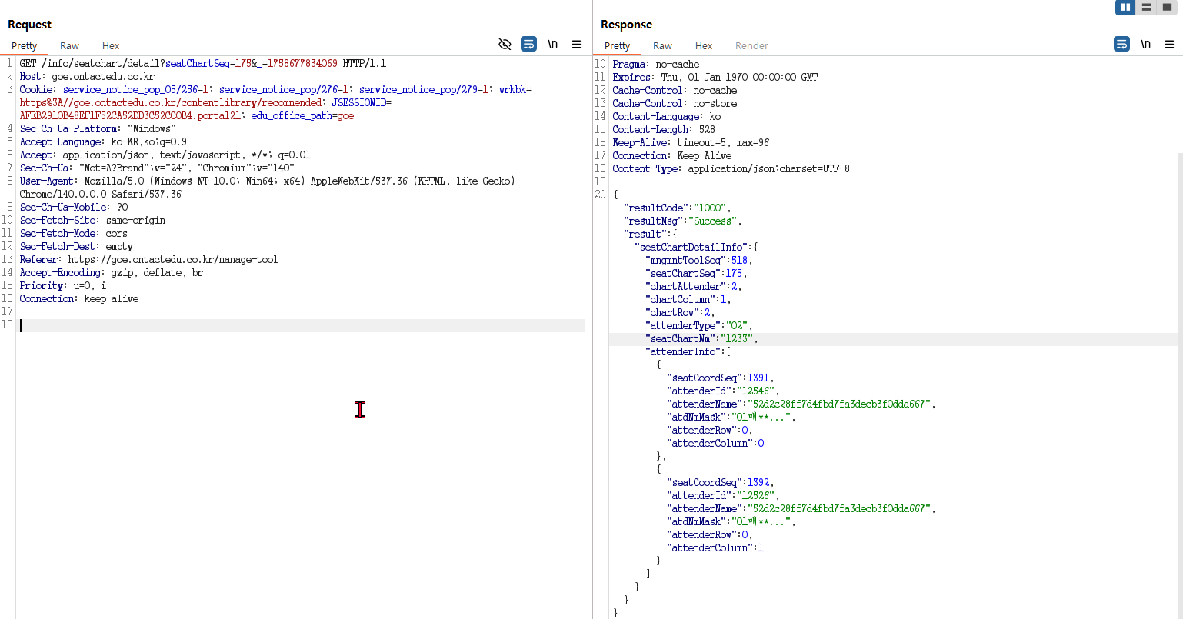Image resolution: width=1183 pixels, height=619 pixels.
Task: Toggle word wrap in Request panel
Action: tap(528, 44)
